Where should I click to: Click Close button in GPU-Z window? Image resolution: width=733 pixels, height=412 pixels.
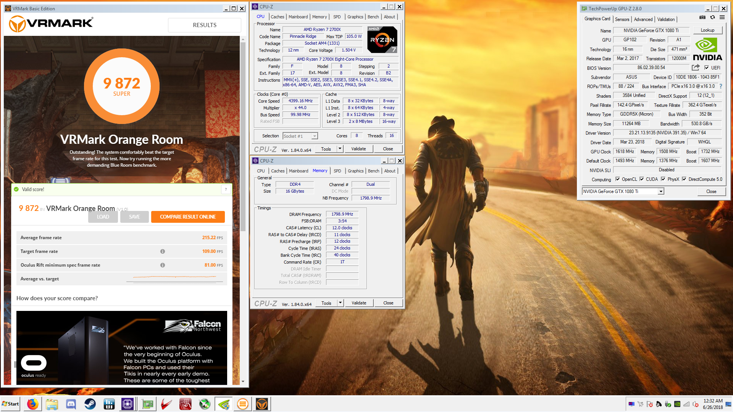(711, 192)
